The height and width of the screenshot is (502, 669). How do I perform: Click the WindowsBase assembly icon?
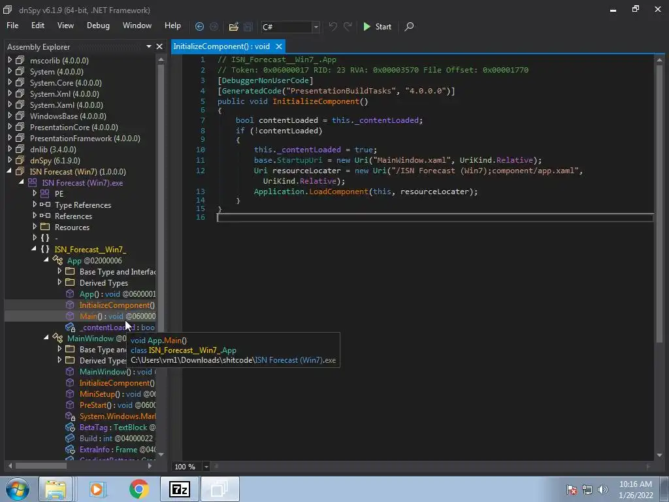pos(20,116)
